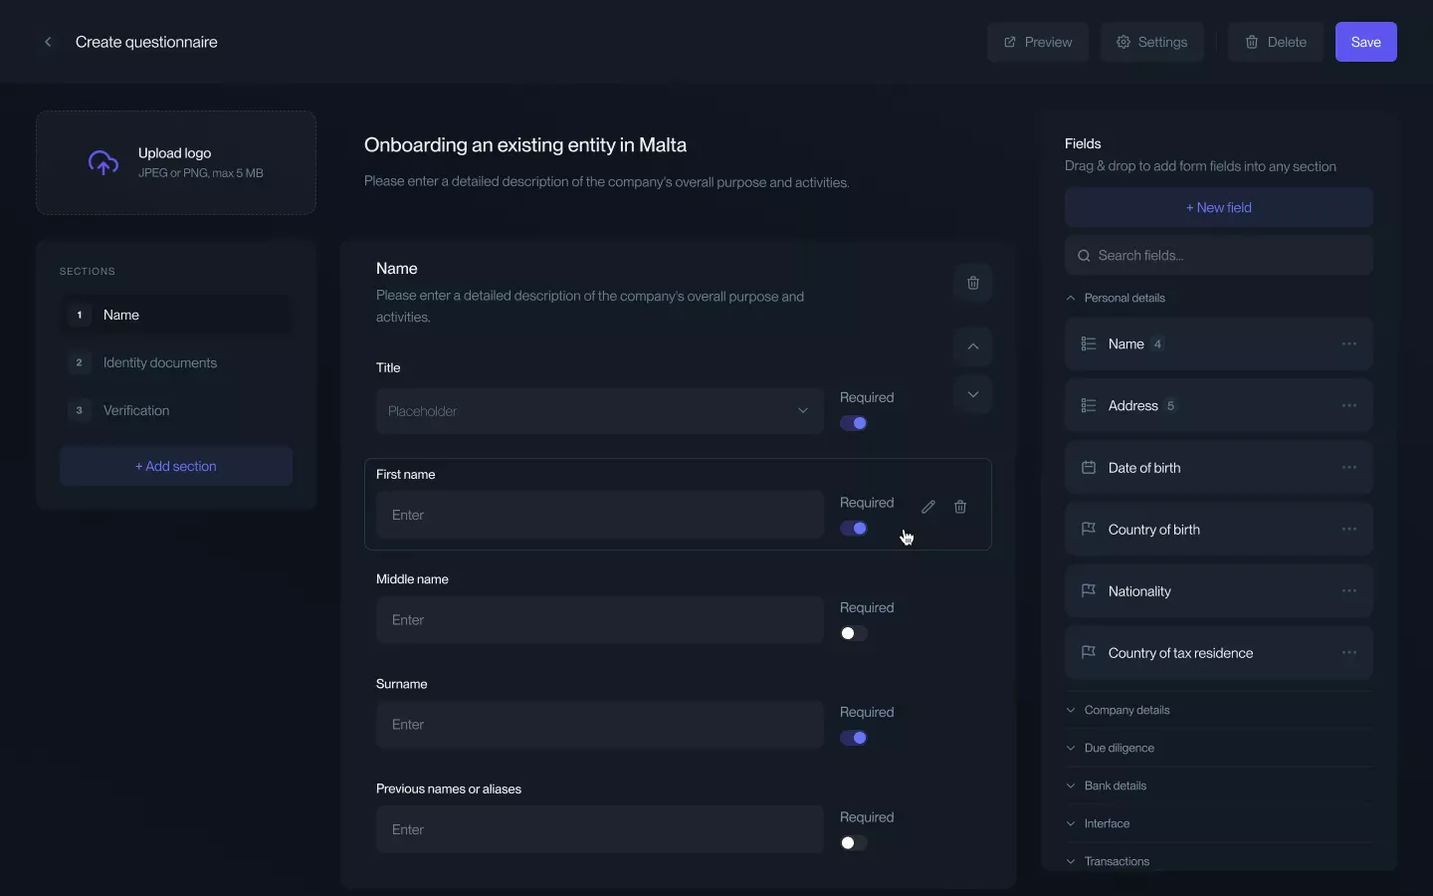The image size is (1433, 896).
Task: Expand the Company details field group
Action: (1126, 710)
